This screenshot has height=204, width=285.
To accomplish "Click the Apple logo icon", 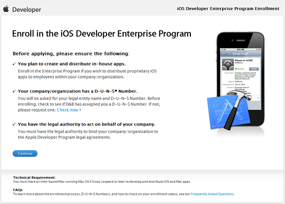I will click(6, 9).
